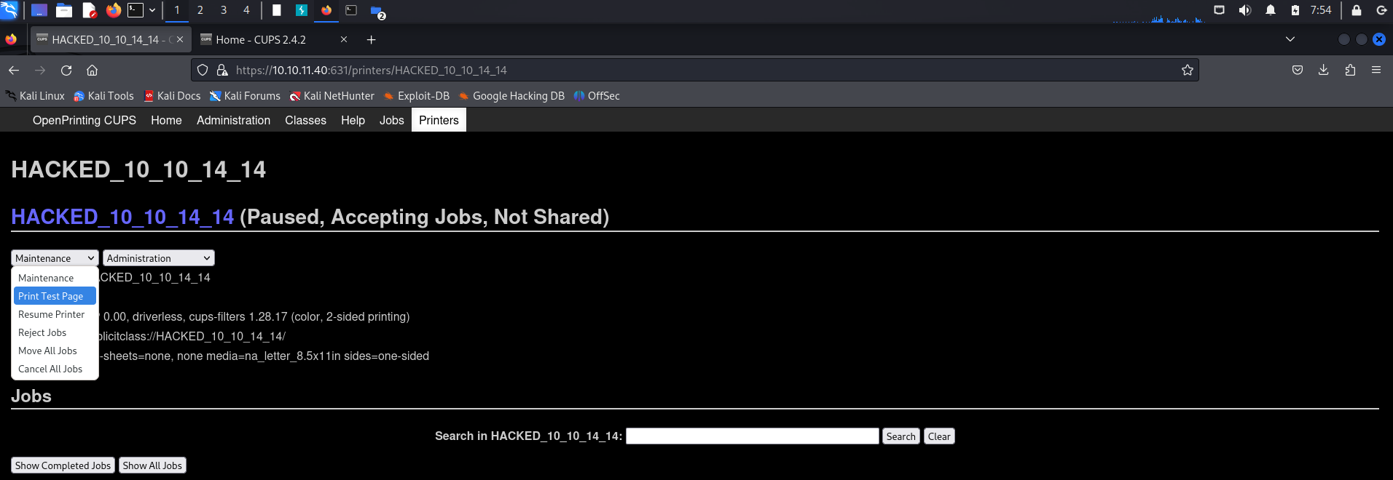Expand the Administration dropdown
Viewport: 1393px width, 480px height.
[159, 258]
